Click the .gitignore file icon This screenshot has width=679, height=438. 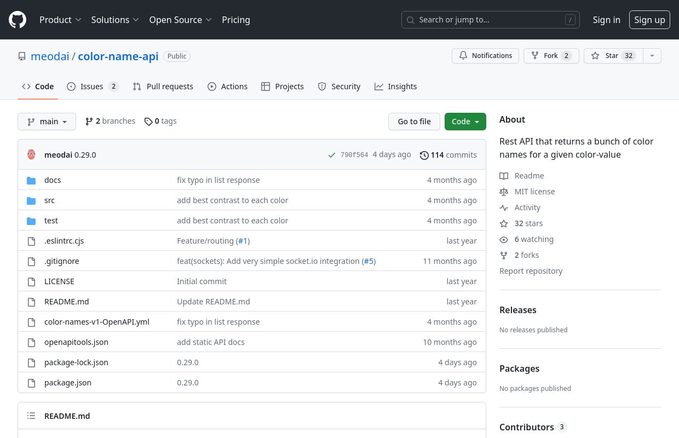pyautogui.click(x=31, y=261)
